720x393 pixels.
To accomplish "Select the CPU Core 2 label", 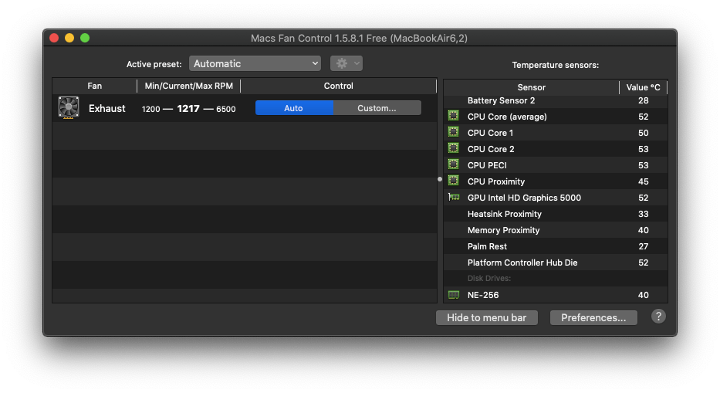I will pyautogui.click(x=491, y=149).
